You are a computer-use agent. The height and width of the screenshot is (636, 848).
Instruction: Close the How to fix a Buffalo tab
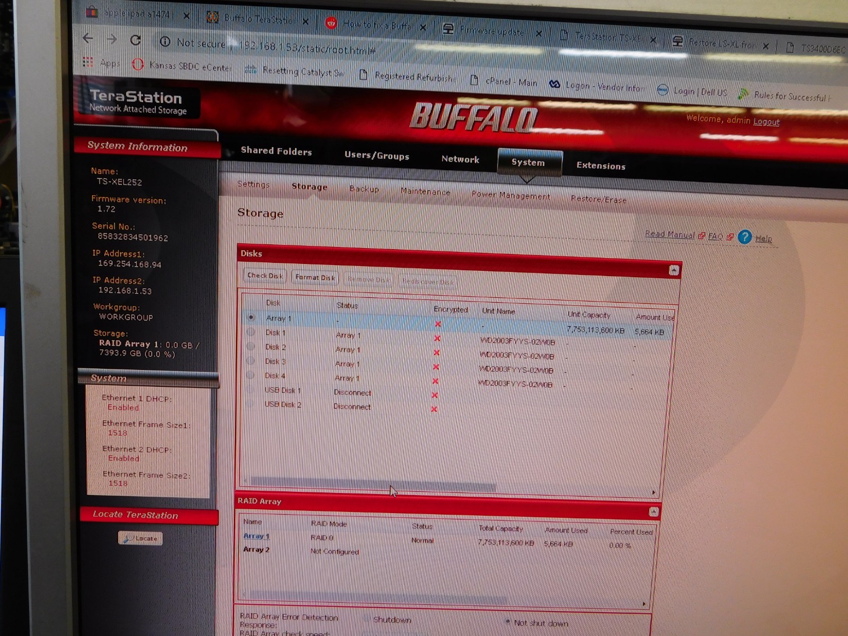pos(423,26)
